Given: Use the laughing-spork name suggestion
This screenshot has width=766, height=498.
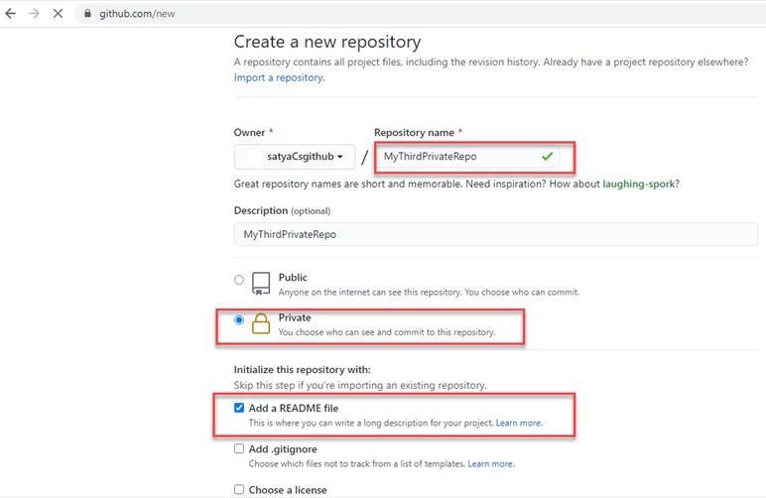Looking at the screenshot, I should tap(641, 184).
